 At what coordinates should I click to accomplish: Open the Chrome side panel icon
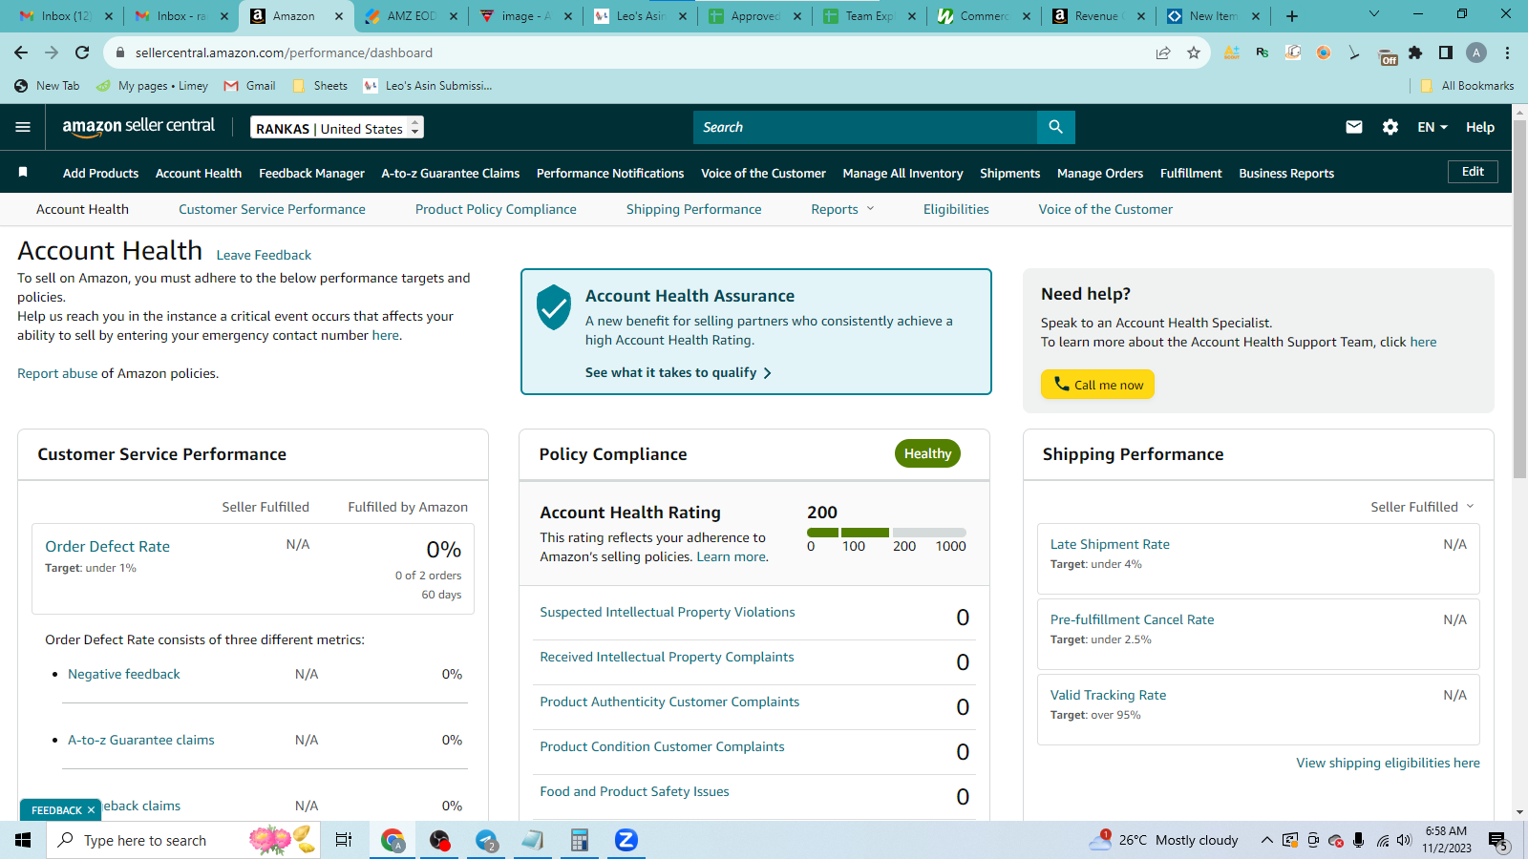pos(1446,52)
